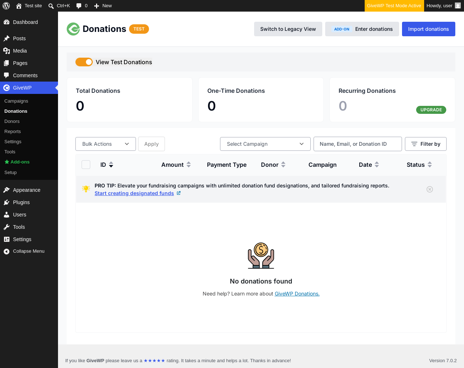Click the Comments bubble icon in sidebar
The height and width of the screenshot is (368, 464).
pyautogui.click(x=7, y=75)
